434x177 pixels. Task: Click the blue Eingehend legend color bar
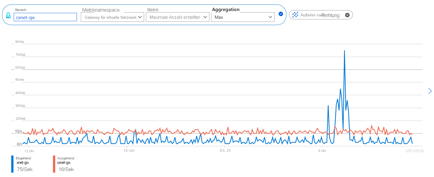tap(12, 164)
